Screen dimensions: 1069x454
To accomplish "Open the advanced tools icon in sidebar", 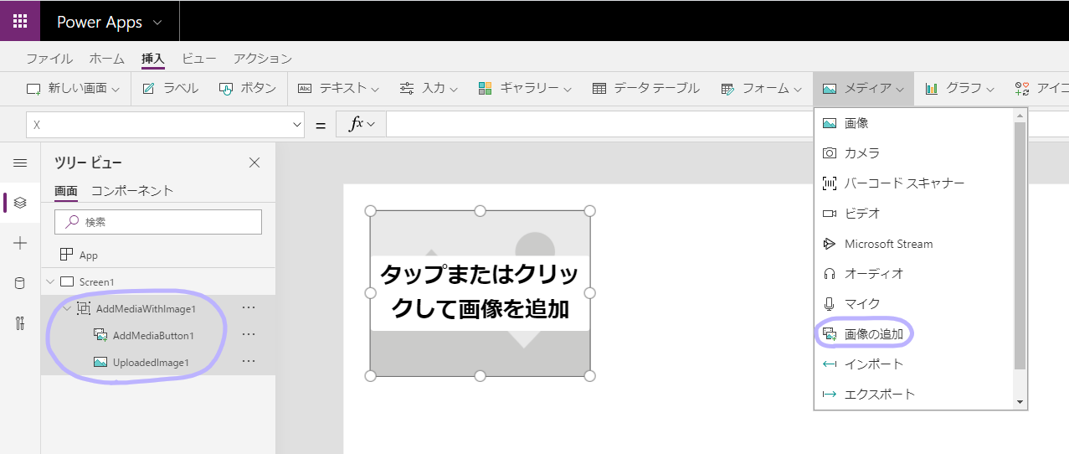I will click(x=20, y=324).
